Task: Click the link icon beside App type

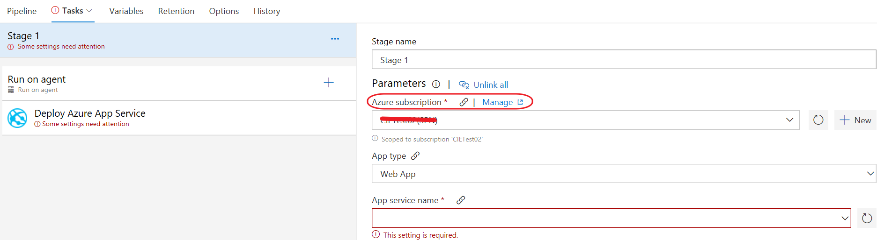Action: [x=415, y=156]
